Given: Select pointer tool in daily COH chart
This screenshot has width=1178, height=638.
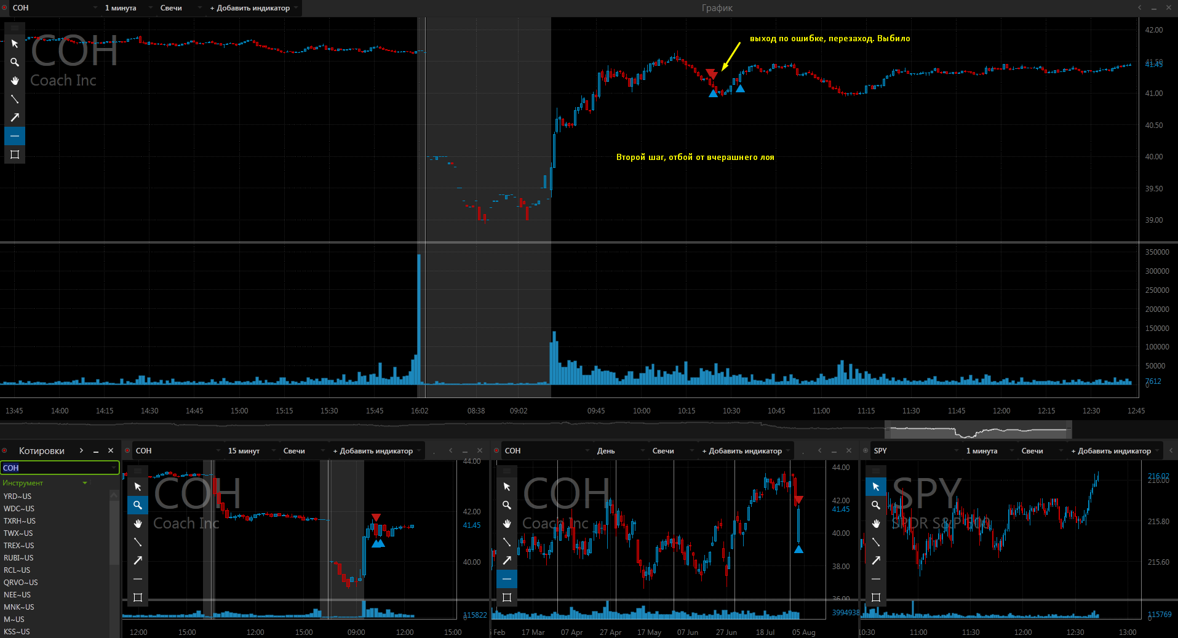Looking at the screenshot, I should click(507, 487).
